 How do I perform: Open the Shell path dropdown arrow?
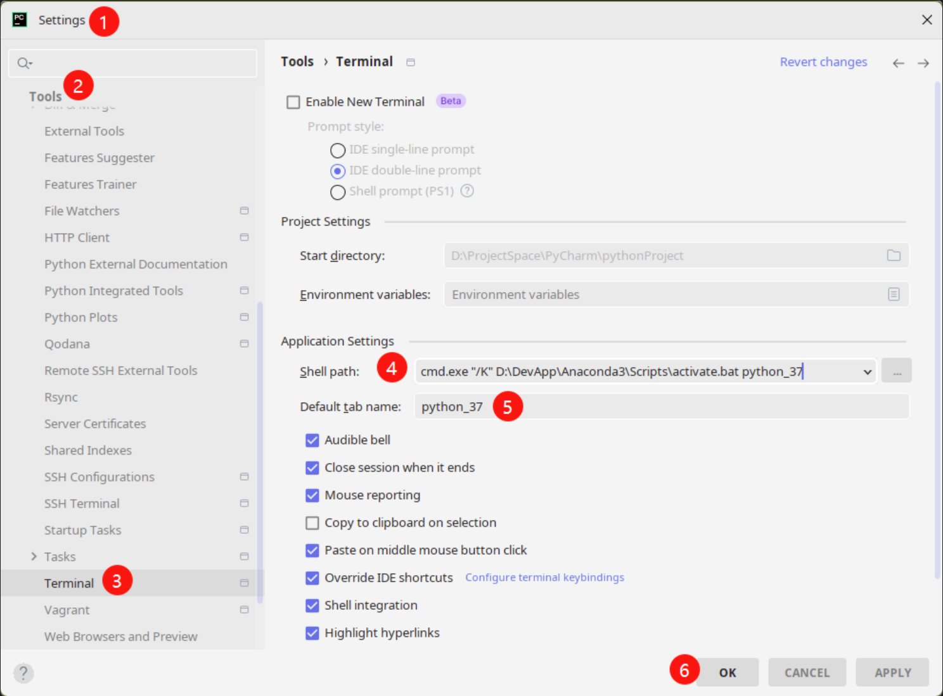(867, 372)
